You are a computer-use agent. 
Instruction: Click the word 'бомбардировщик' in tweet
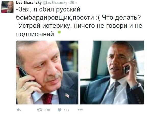pos(44,18)
